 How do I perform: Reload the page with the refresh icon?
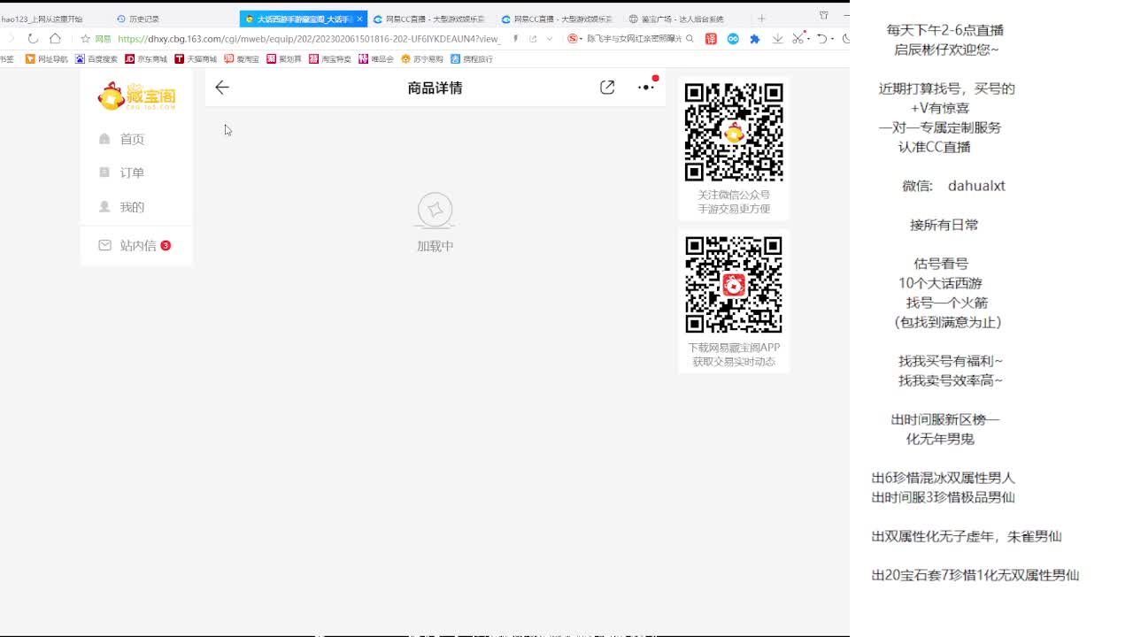click(33, 39)
